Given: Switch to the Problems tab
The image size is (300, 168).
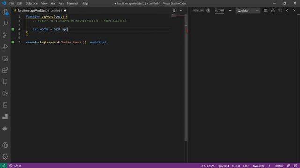Looking at the screenshot, I should pos(198,10).
